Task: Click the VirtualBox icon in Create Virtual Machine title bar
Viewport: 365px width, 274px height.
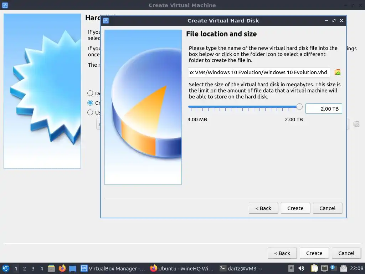Action: [5, 5]
